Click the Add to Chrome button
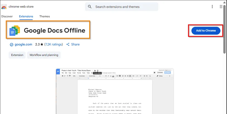Image resolution: width=227 pixels, height=114 pixels. coord(206,31)
